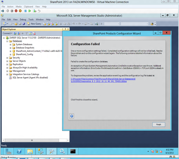Expand the SharePoint_Config database
The width and height of the screenshot is (179, 159).
pos(10,54)
